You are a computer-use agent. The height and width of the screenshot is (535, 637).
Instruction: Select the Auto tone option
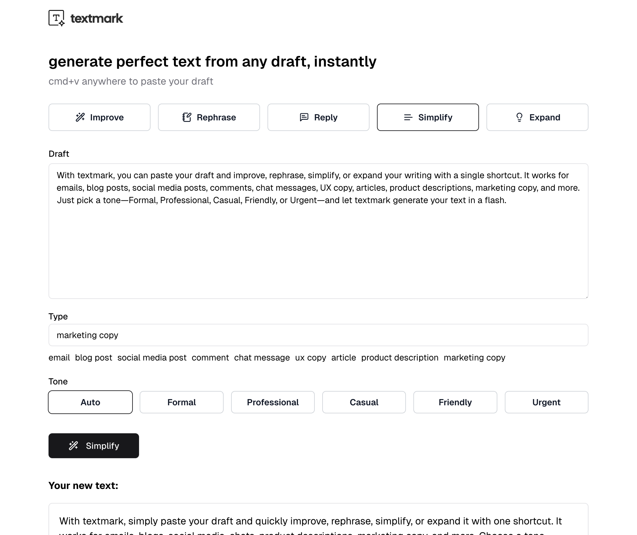(x=90, y=402)
